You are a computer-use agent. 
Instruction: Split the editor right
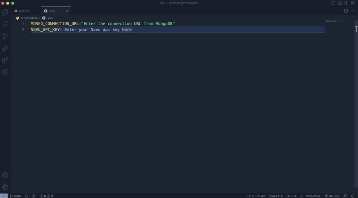(346, 11)
